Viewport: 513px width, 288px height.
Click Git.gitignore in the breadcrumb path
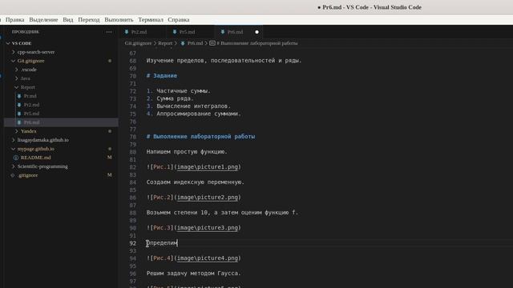pos(138,43)
